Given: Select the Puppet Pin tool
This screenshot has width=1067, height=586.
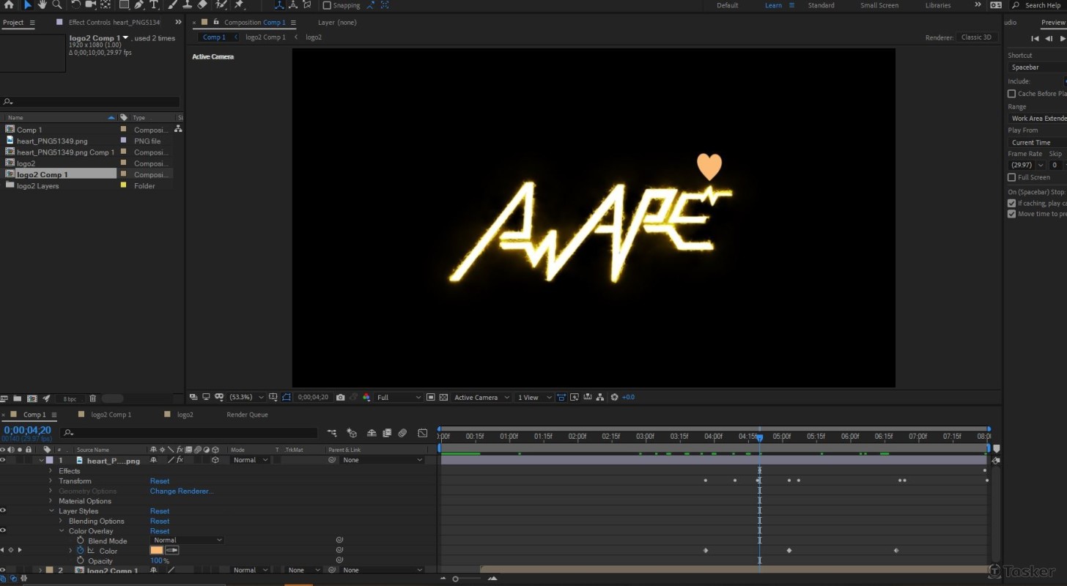Looking at the screenshot, I should pos(239,4).
